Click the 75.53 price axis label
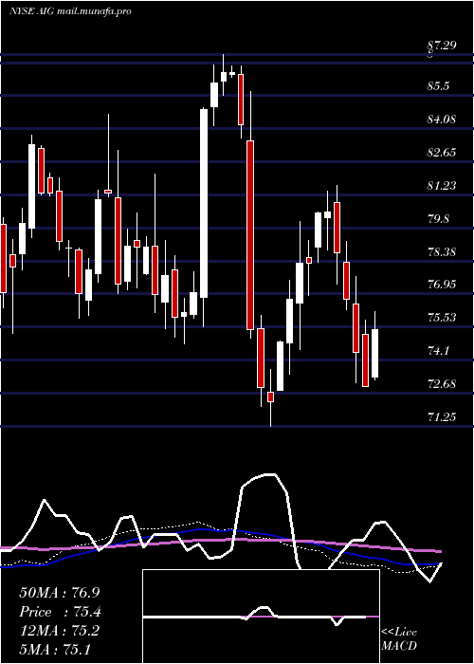Screen dimensions: 474x664 tap(443, 318)
